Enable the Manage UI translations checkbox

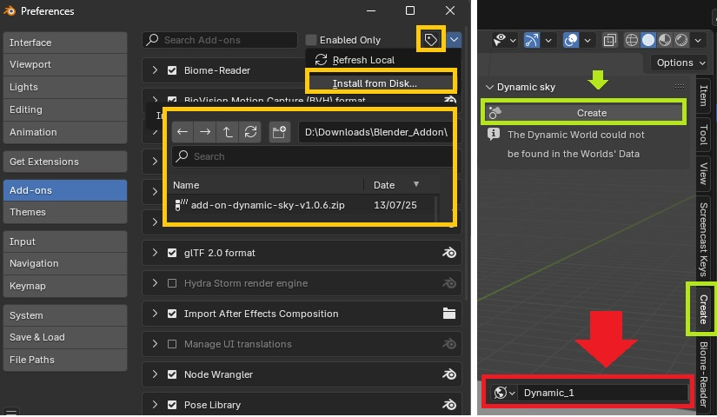pyautogui.click(x=172, y=344)
